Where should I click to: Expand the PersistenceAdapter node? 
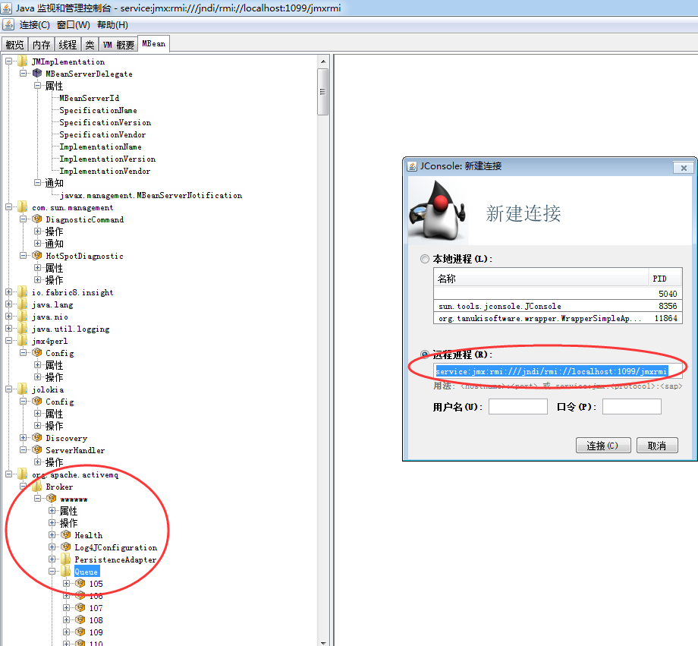[52, 559]
